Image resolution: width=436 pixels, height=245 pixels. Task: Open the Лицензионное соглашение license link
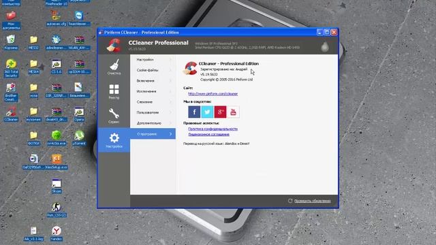click(209, 134)
